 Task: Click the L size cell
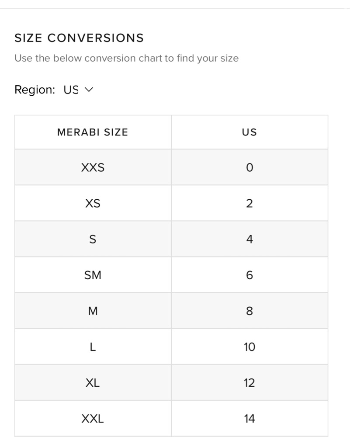(x=93, y=347)
